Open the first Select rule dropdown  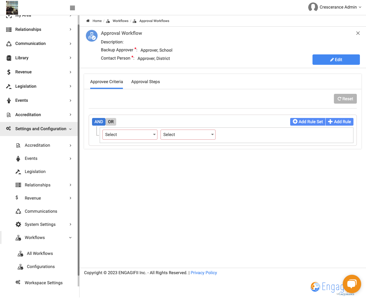(130, 135)
